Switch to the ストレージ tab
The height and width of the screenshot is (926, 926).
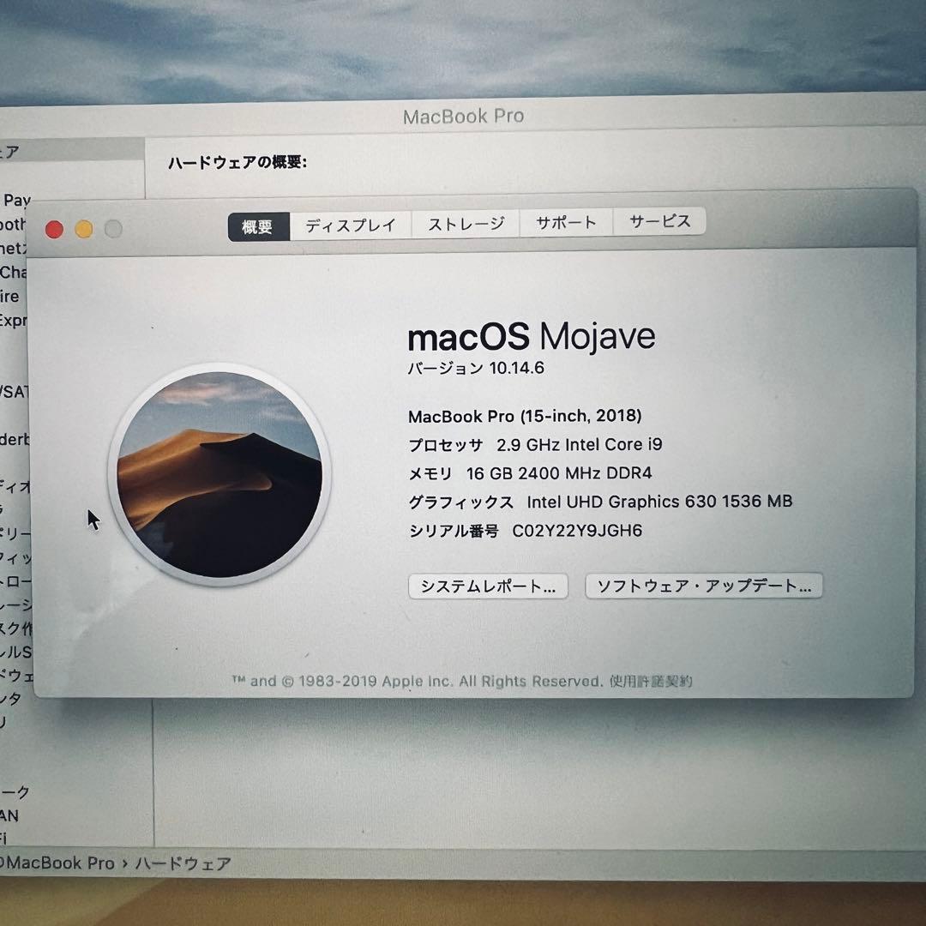[466, 221]
